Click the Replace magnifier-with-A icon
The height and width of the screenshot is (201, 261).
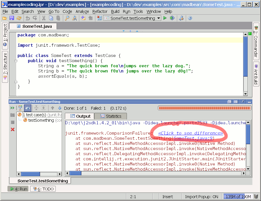coord(74,18)
